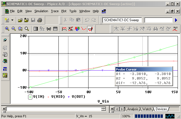Click the simulation progress bar
The image size is (181, 119).
tap(149, 116)
